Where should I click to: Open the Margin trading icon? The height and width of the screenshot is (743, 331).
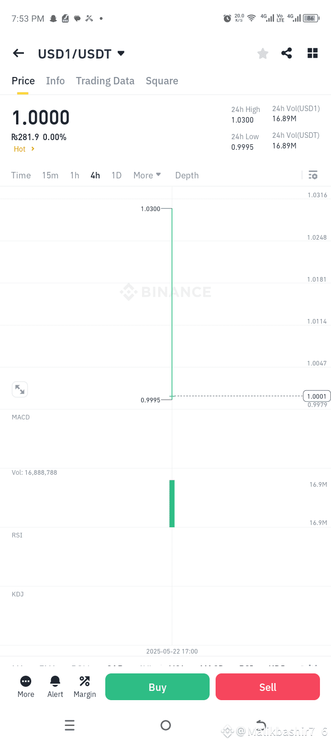[85, 687]
